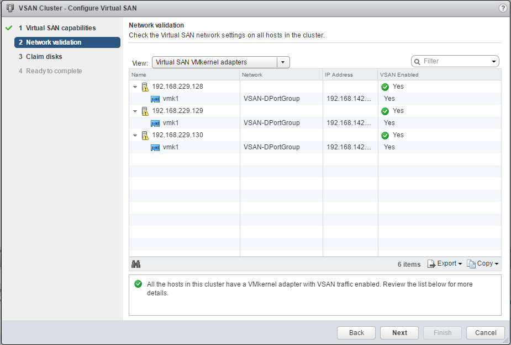Click the binoculars find icon below the table
Image resolution: width=511 pixels, height=345 pixels.
136,264
